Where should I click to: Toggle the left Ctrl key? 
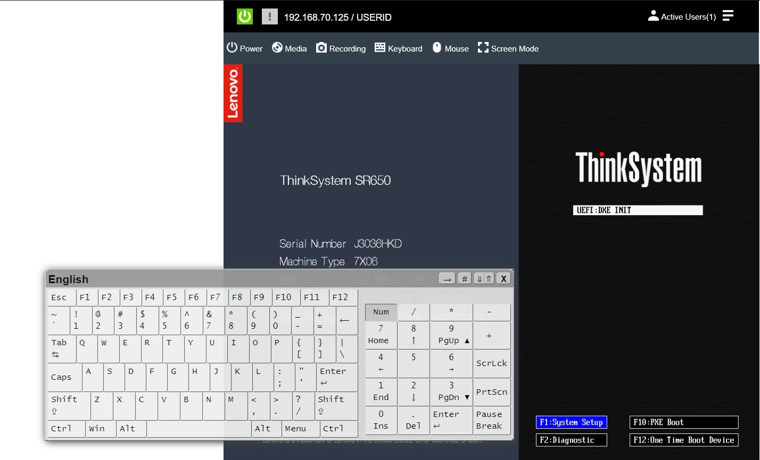67,429
